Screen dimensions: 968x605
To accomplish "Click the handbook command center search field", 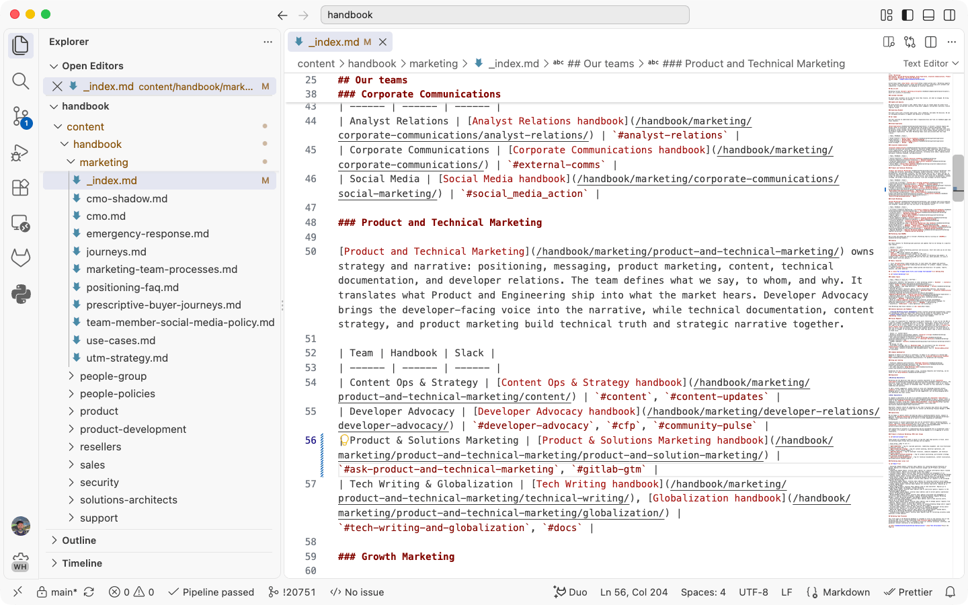I will tap(505, 15).
